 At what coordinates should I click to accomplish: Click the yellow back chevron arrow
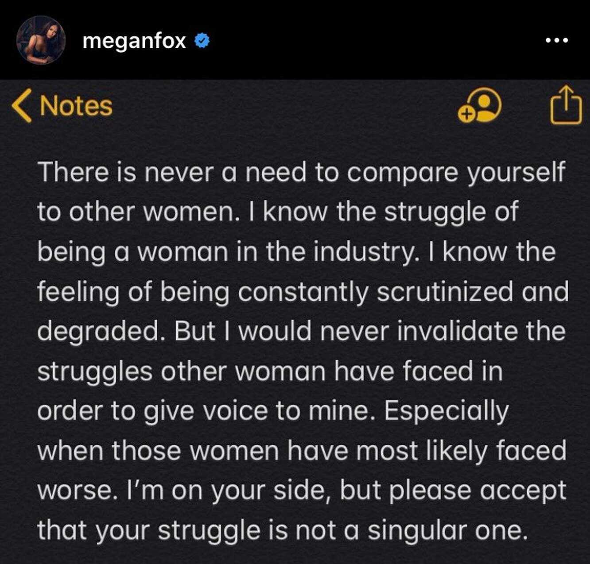pyautogui.click(x=22, y=105)
